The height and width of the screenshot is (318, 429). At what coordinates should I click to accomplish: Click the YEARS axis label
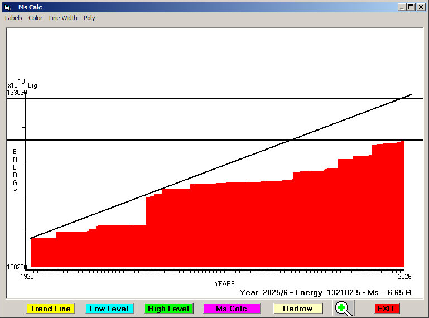[x=224, y=284]
